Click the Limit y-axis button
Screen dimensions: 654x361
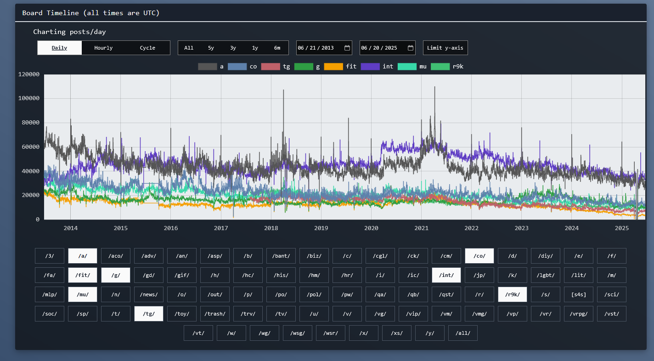tap(445, 48)
